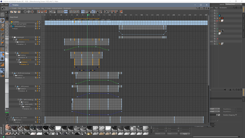Click red Octane camera tag in Object Manager
The image size is (245, 138).
[222, 18]
